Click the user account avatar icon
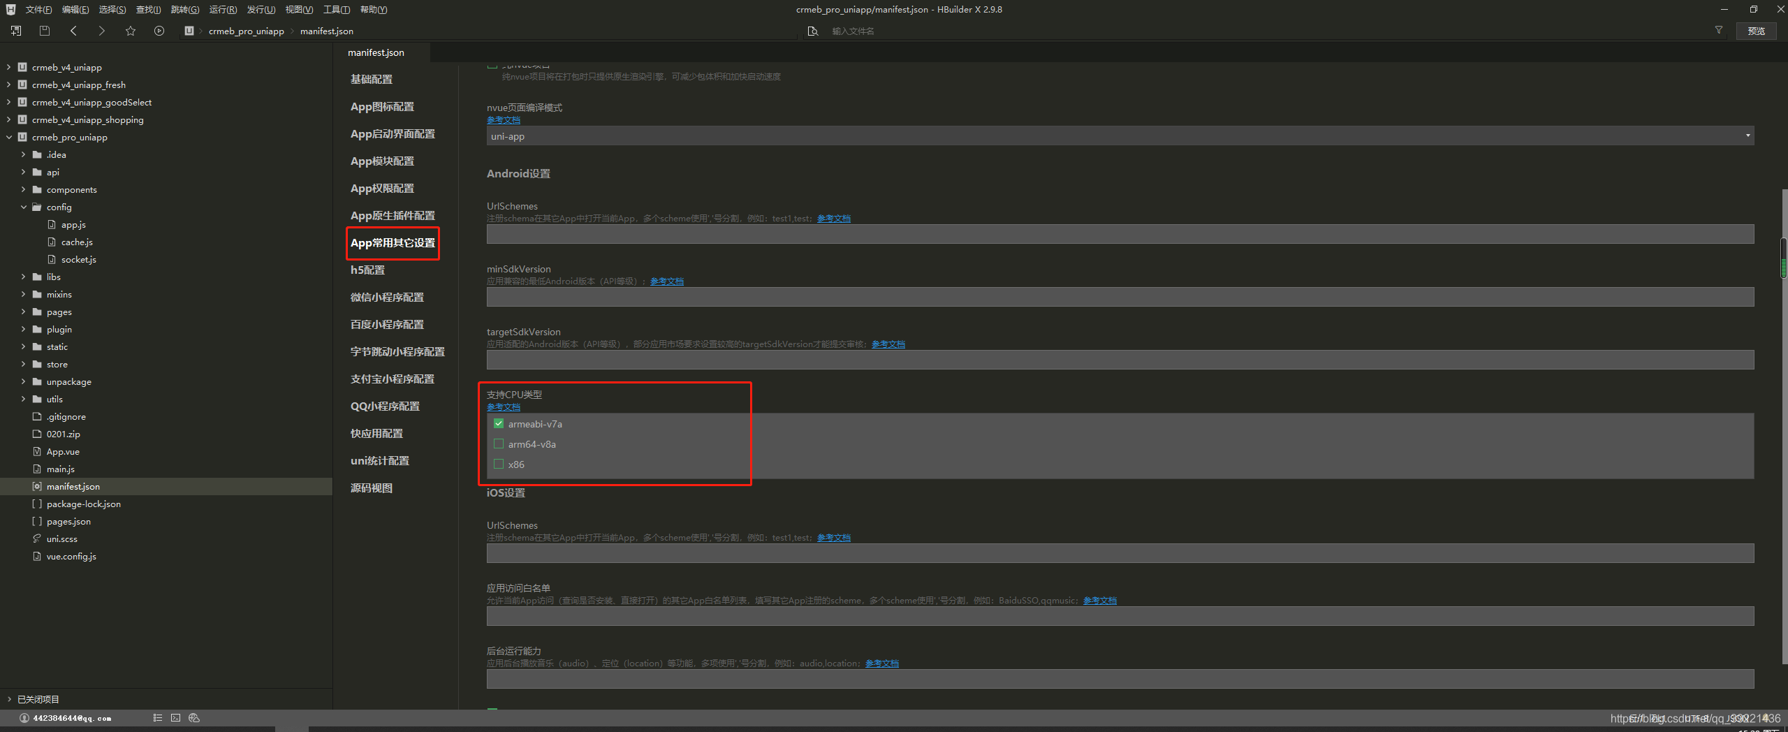The image size is (1788, 732). (x=24, y=718)
